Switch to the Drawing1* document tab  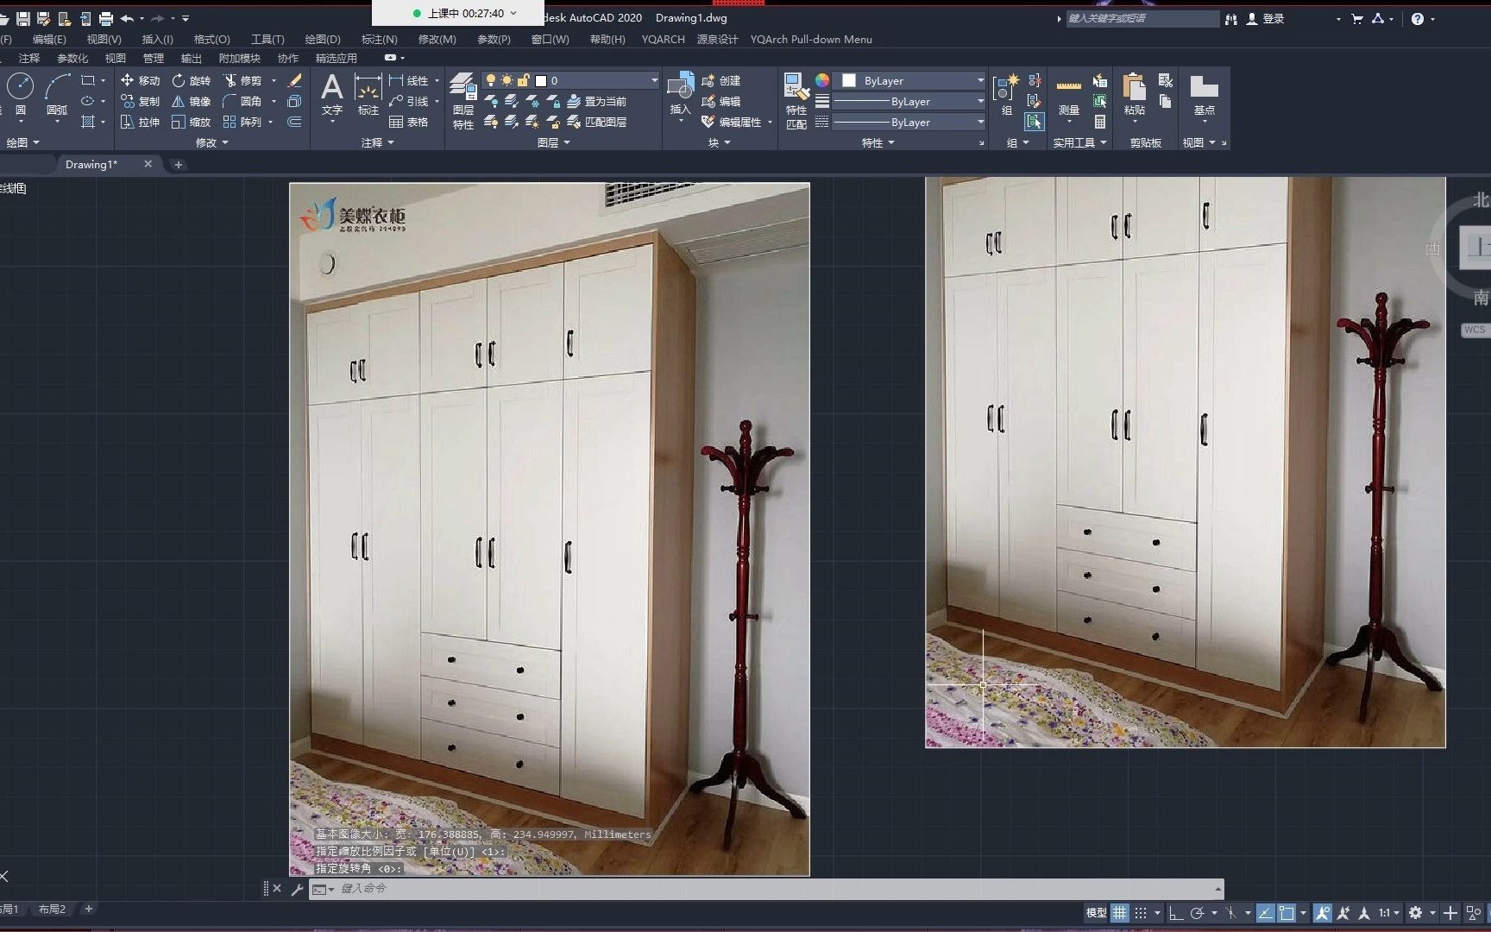(x=91, y=164)
